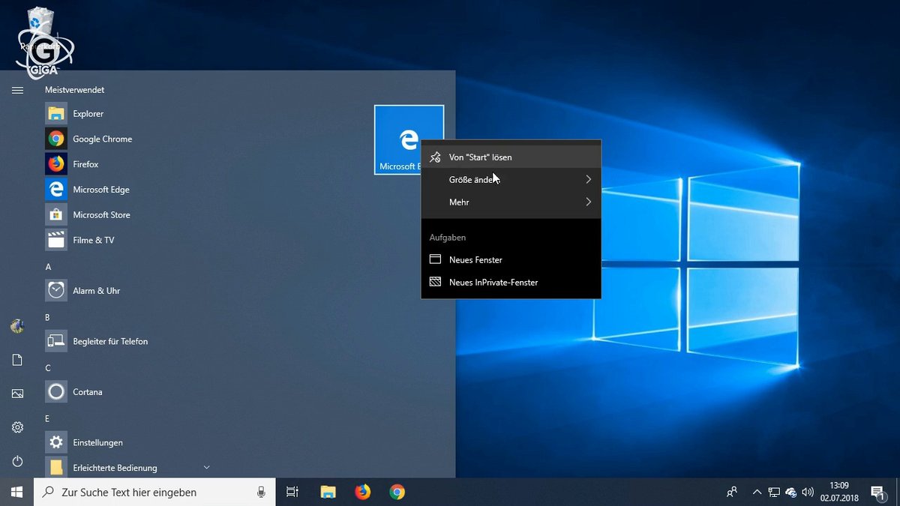
Task: Click the taskbar search input field
Action: click(150, 492)
